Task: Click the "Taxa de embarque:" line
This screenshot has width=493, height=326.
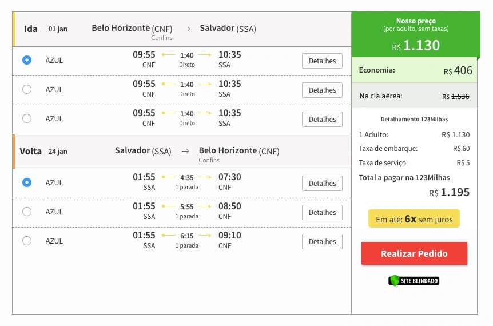Action: (415, 149)
